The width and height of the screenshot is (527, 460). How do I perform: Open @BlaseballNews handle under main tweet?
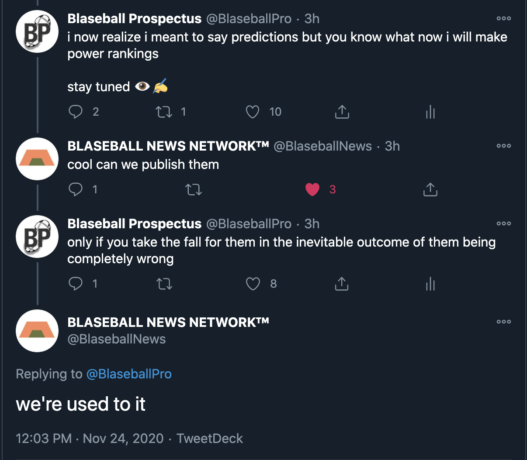[x=117, y=339]
